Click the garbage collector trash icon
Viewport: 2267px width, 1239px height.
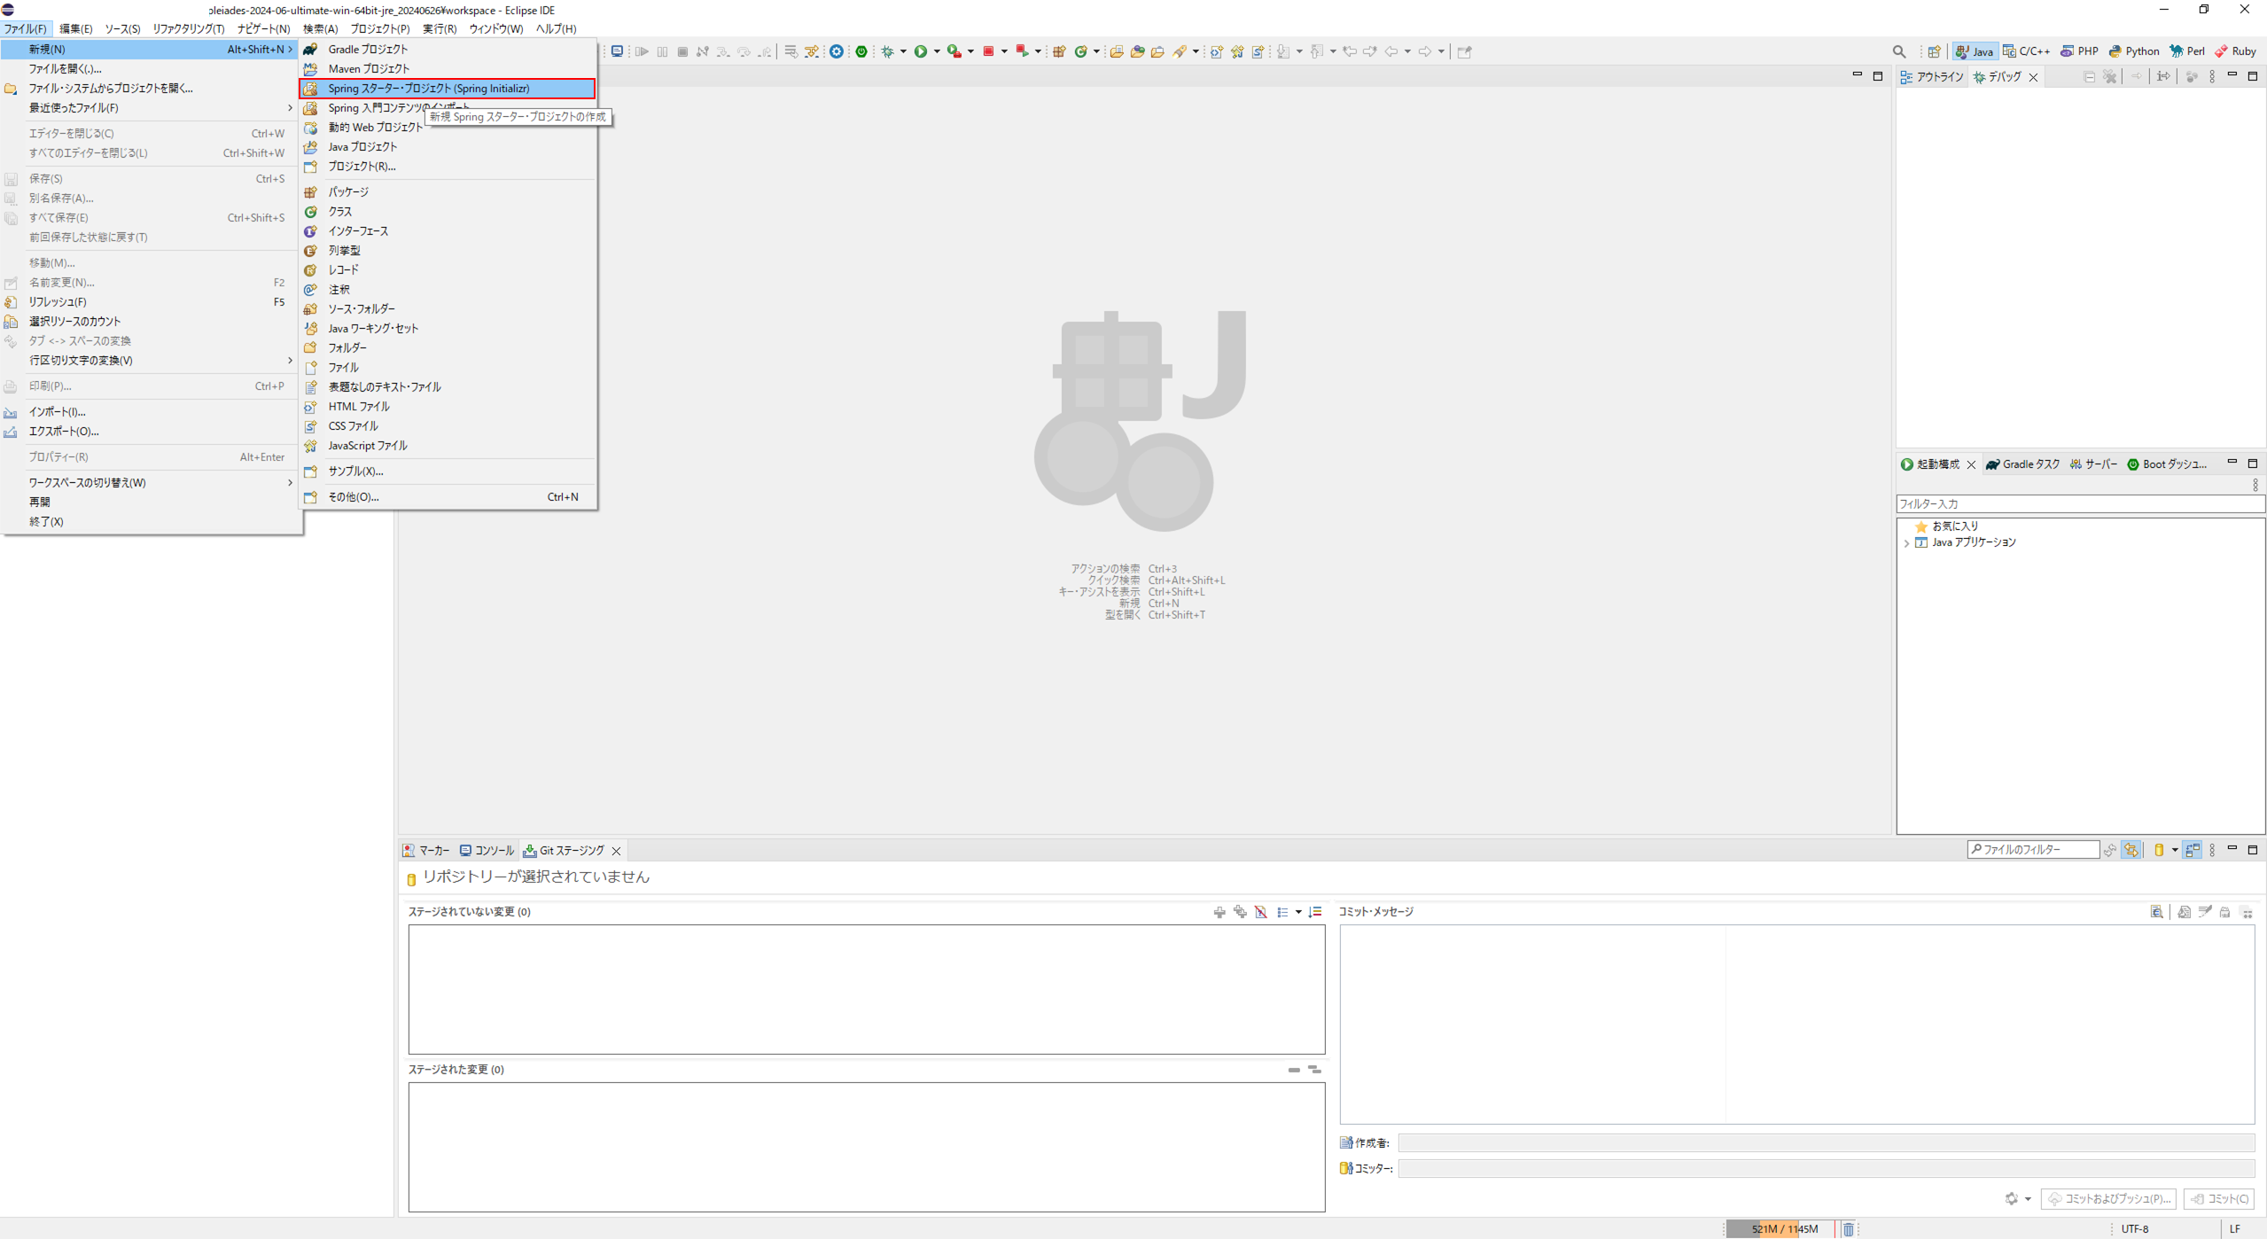coord(1848,1228)
